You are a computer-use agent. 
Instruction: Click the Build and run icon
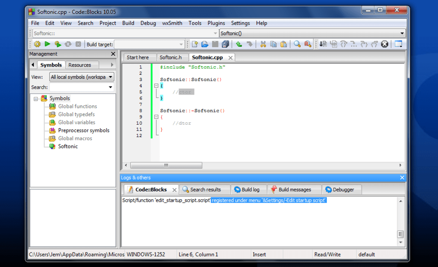point(58,44)
